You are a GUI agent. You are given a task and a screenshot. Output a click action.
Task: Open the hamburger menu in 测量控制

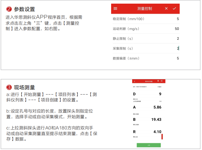coord(116,9)
